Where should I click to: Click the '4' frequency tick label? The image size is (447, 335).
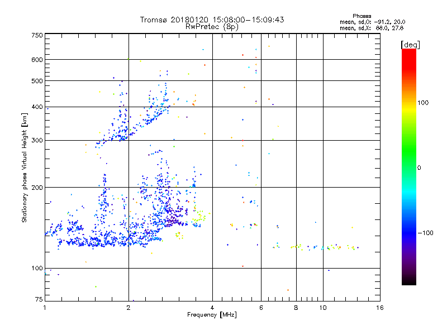pyautogui.click(x=212, y=308)
